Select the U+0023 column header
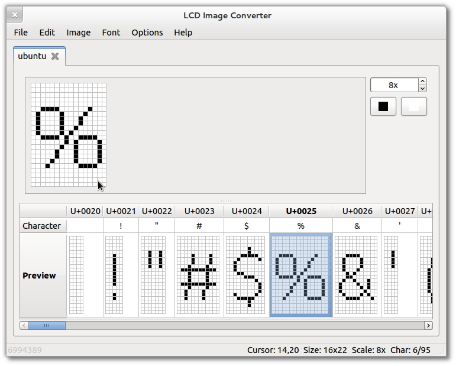Viewport: 456px width, 366px height. coord(199,210)
